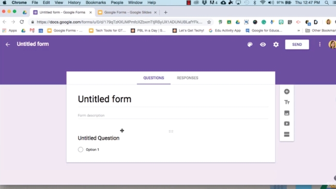Open the Let's Get Techy! bookmark
The height and width of the screenshot is (189, 336).
pos(188,30)
